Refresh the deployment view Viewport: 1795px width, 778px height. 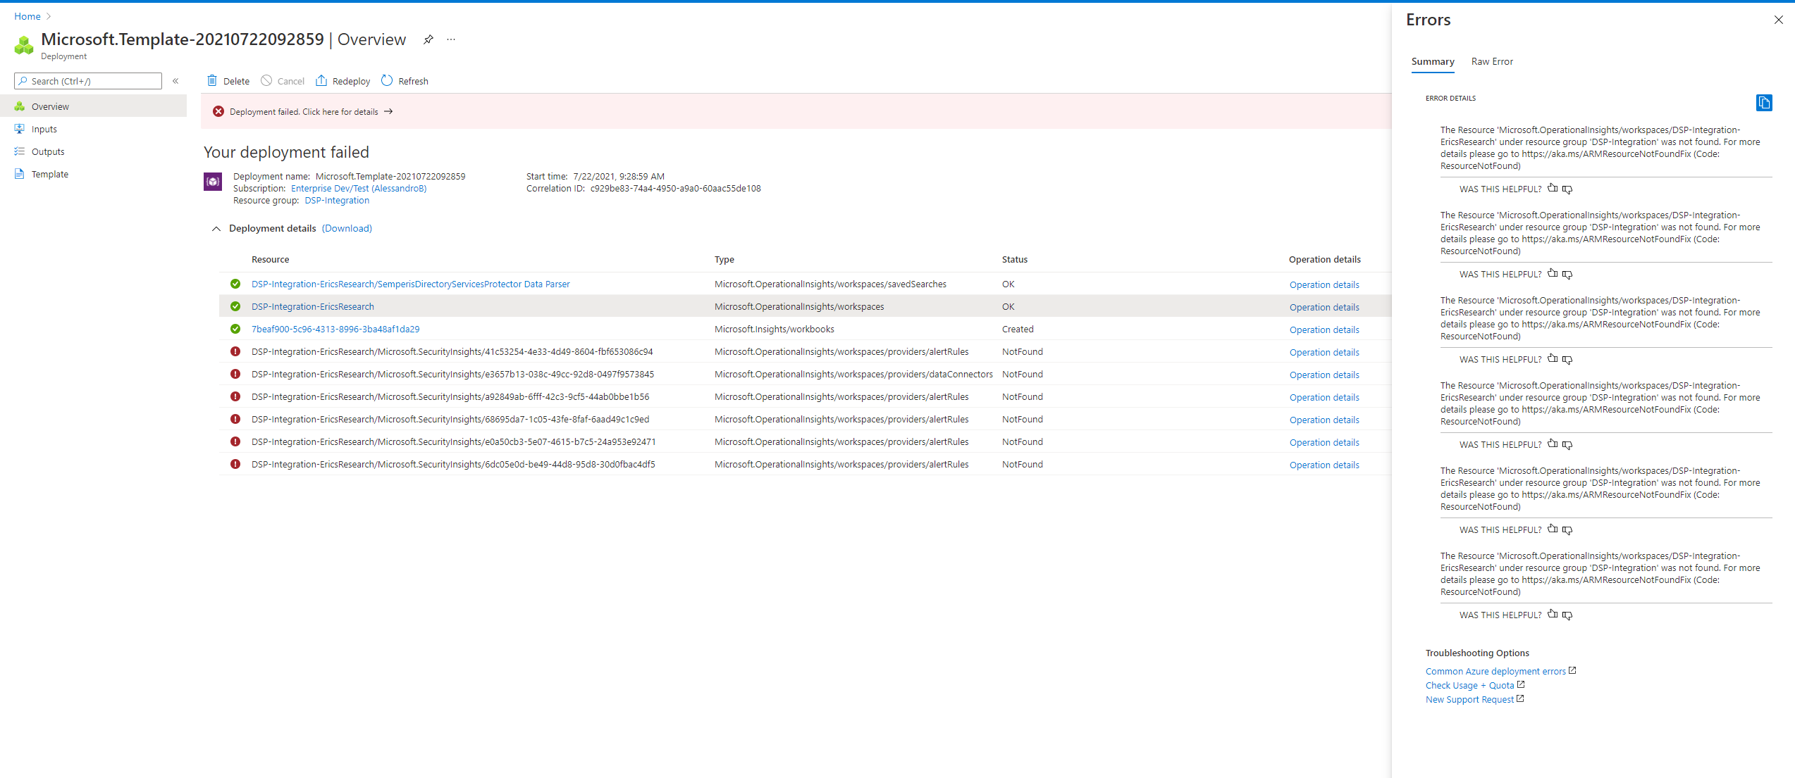[405, 81]
